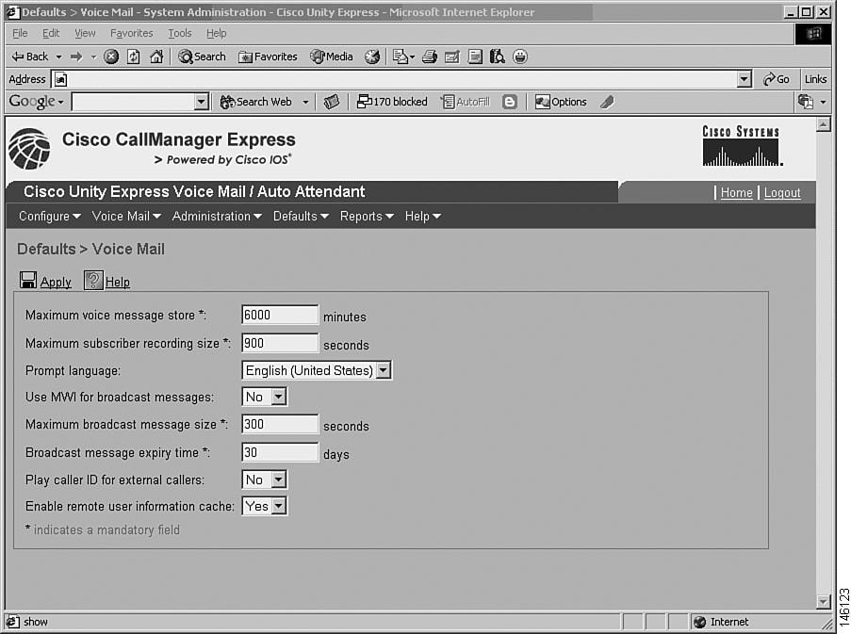Open the Favorites menu in the menu bar

click(x=131, y=33)
